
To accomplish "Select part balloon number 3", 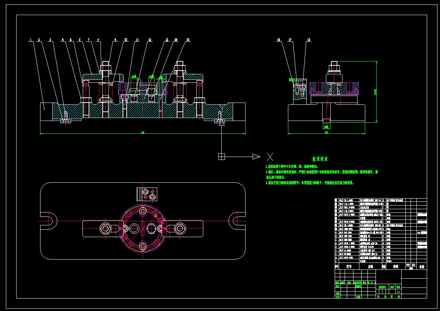I will (50, 40).
